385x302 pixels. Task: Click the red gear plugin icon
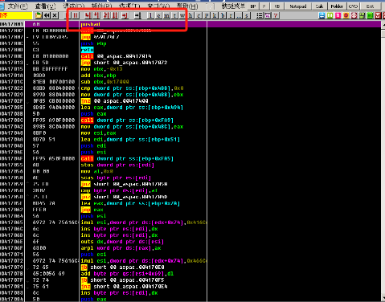[354, 15]
